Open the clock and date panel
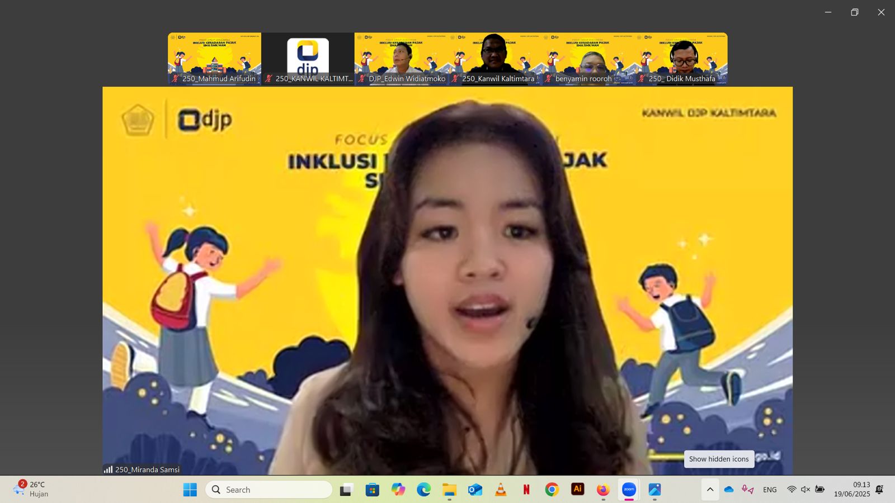 coord(852,490)
